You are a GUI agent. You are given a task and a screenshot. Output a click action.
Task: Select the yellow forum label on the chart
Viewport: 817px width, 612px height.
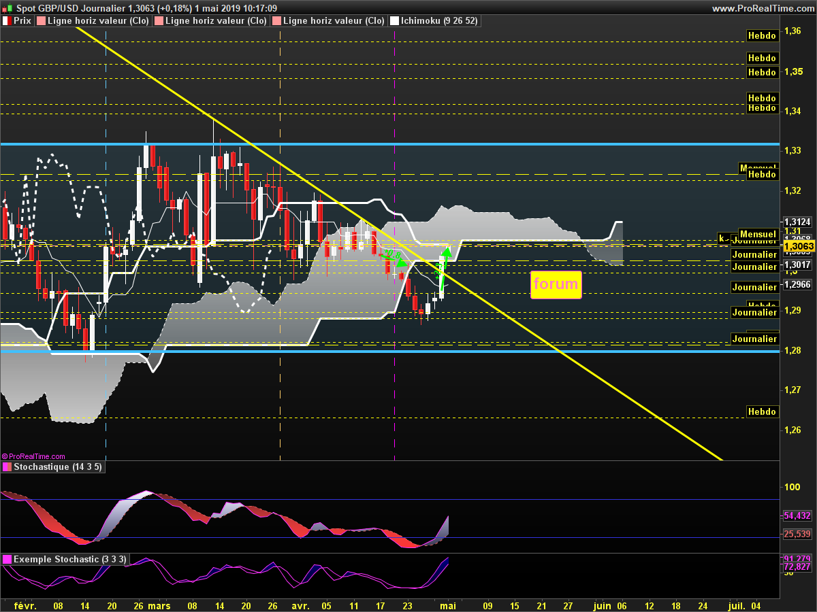[556, 284]
